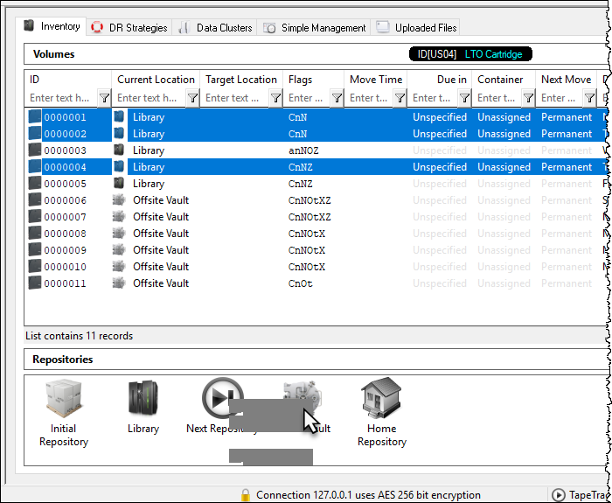Sort by Flags column header
Image resolution: width=612 pixels, height=503 pixels.
click(313, 80)
